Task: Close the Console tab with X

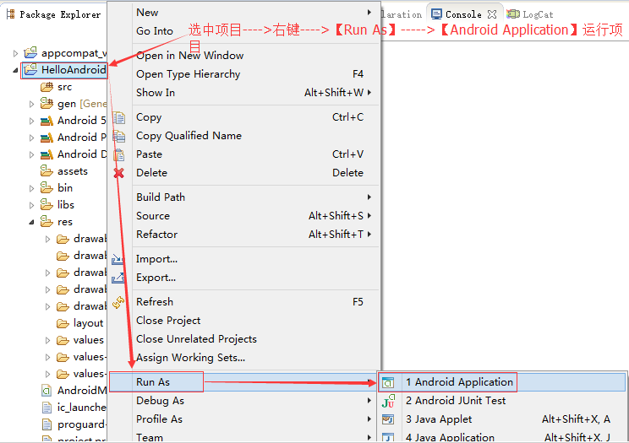Action: [x=492, y=14]
